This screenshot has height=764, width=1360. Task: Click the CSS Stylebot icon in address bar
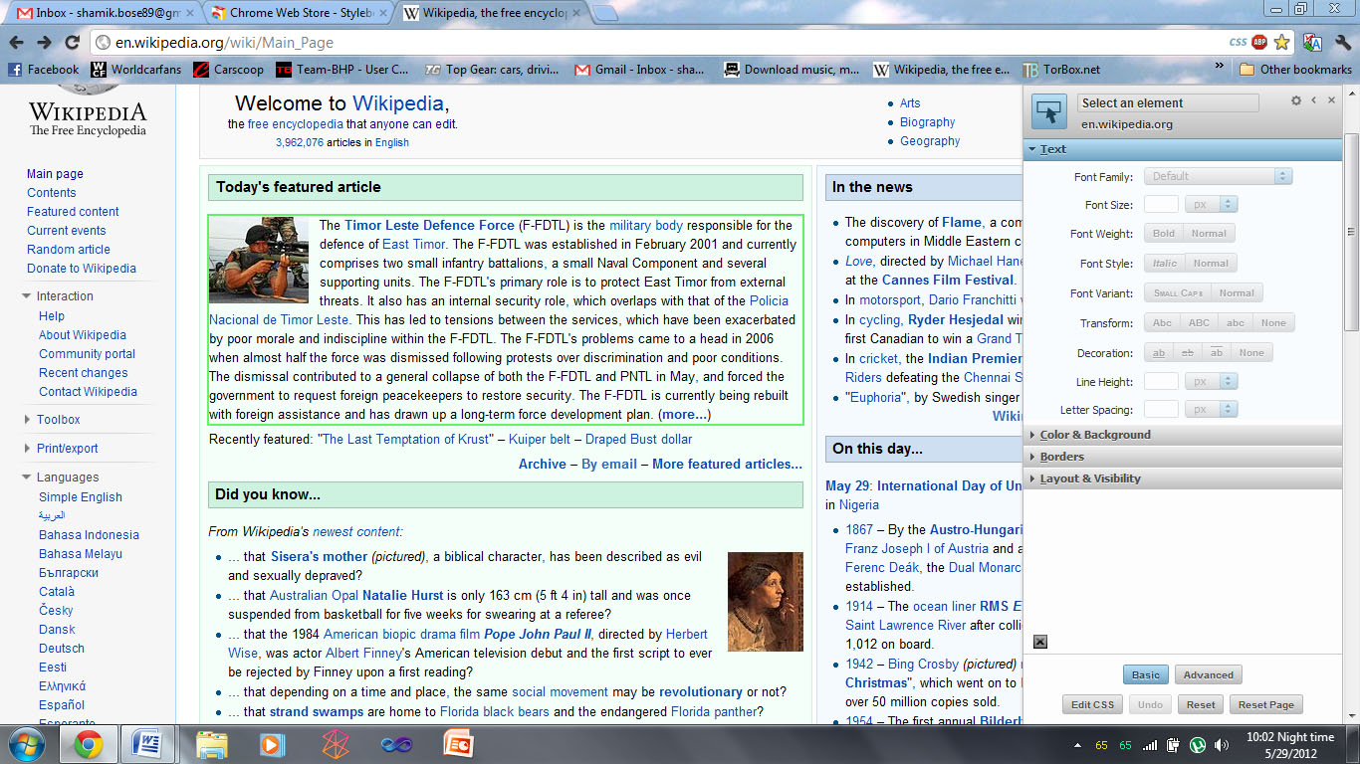pos(1238,42)
